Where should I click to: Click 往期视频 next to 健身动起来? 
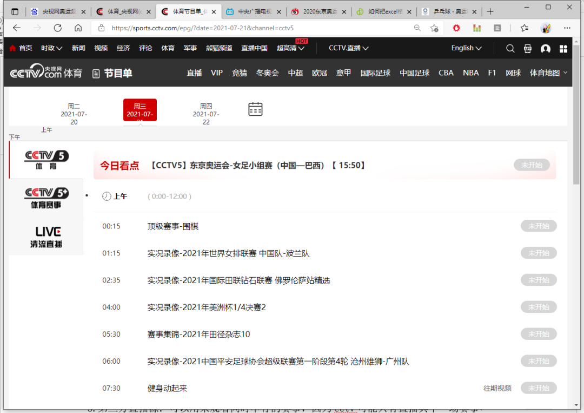tap(497, 388)
